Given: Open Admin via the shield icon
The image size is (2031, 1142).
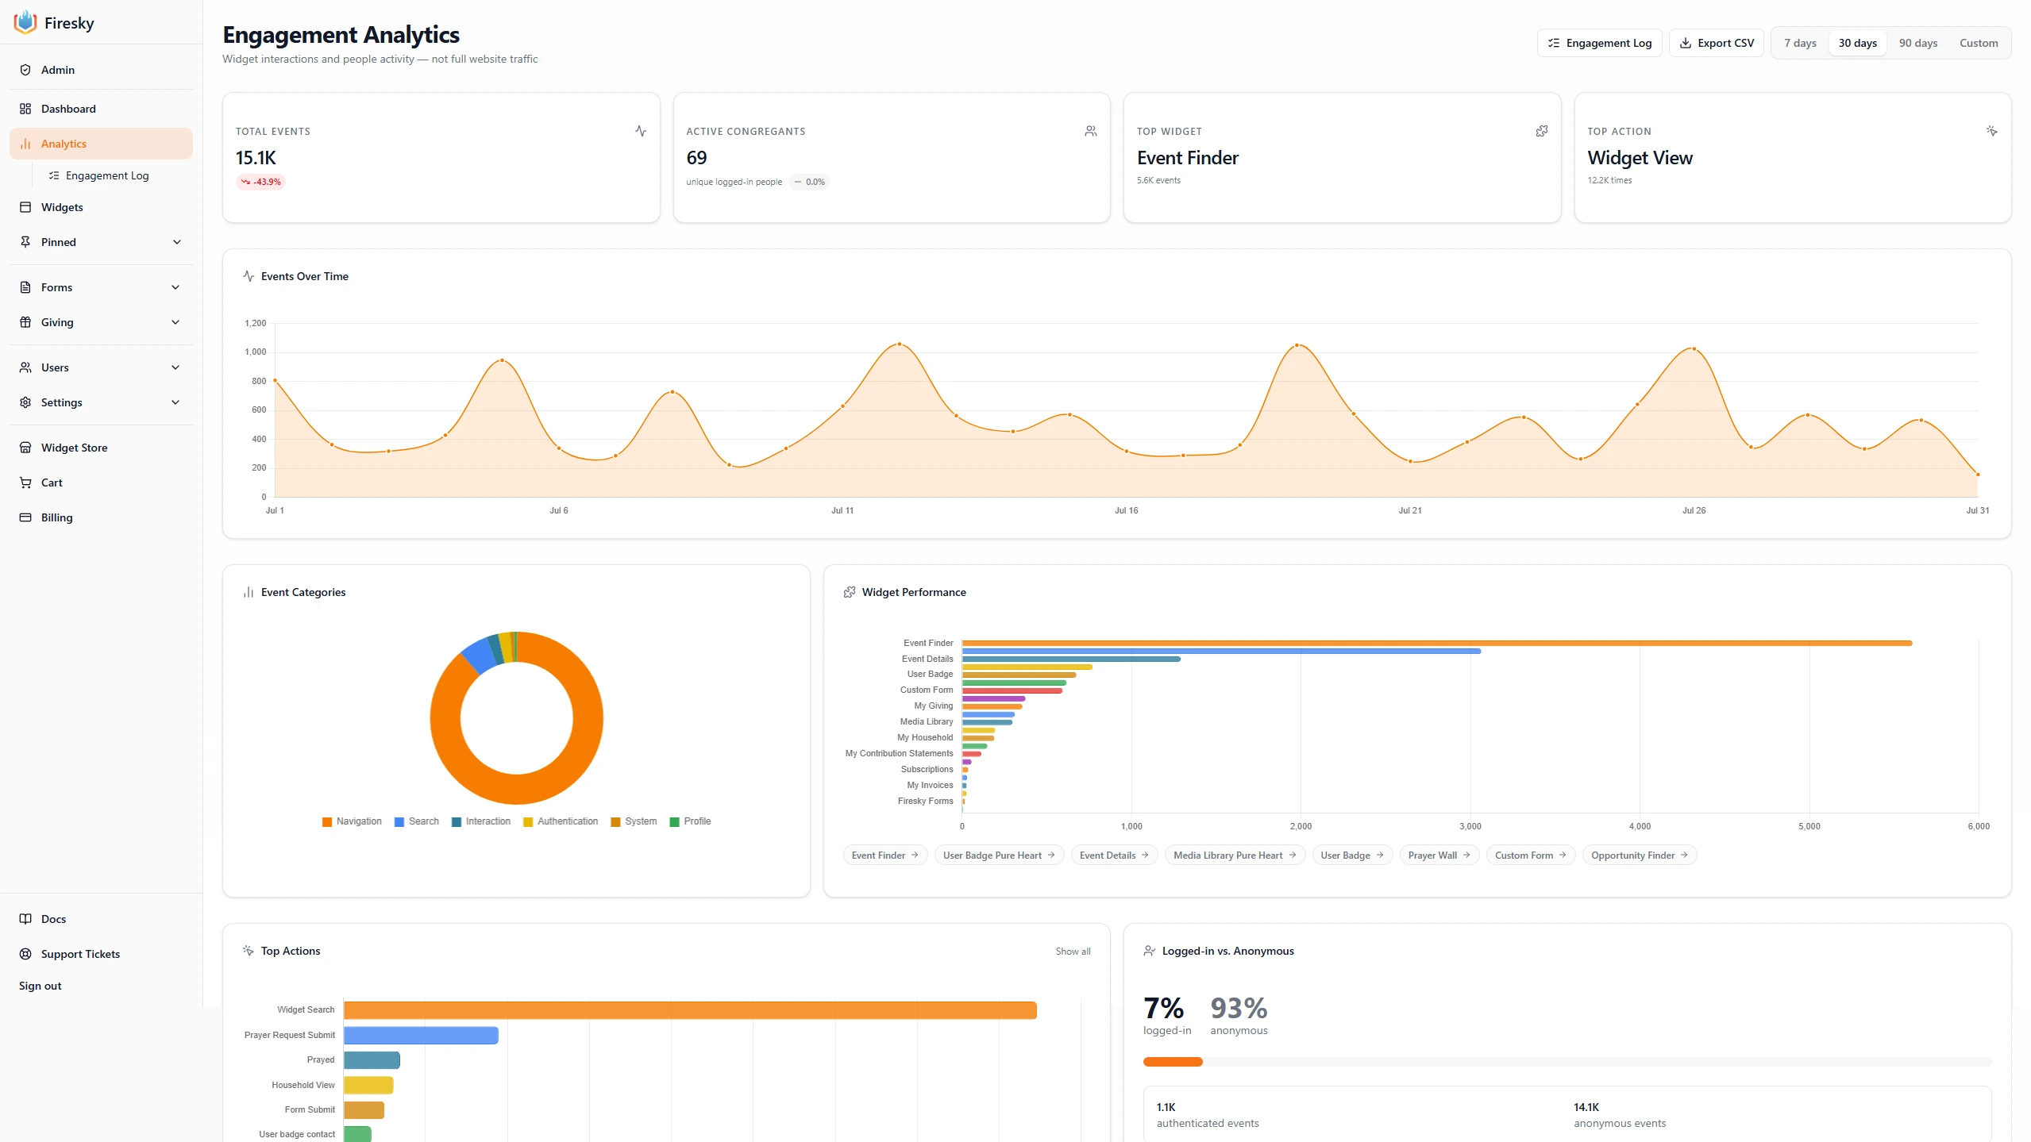Looking at the screenshot, I should (25, 70).
